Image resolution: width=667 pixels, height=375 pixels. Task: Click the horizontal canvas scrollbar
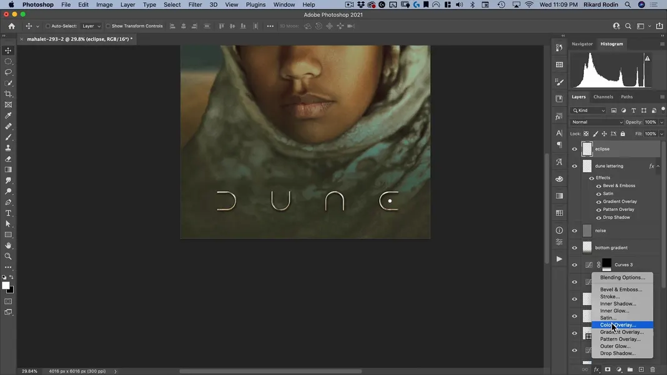tap(270, 371)
